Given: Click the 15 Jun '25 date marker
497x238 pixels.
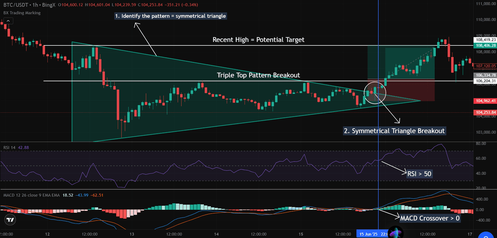Looking at the screenshot, I should [x=367, y=234].
